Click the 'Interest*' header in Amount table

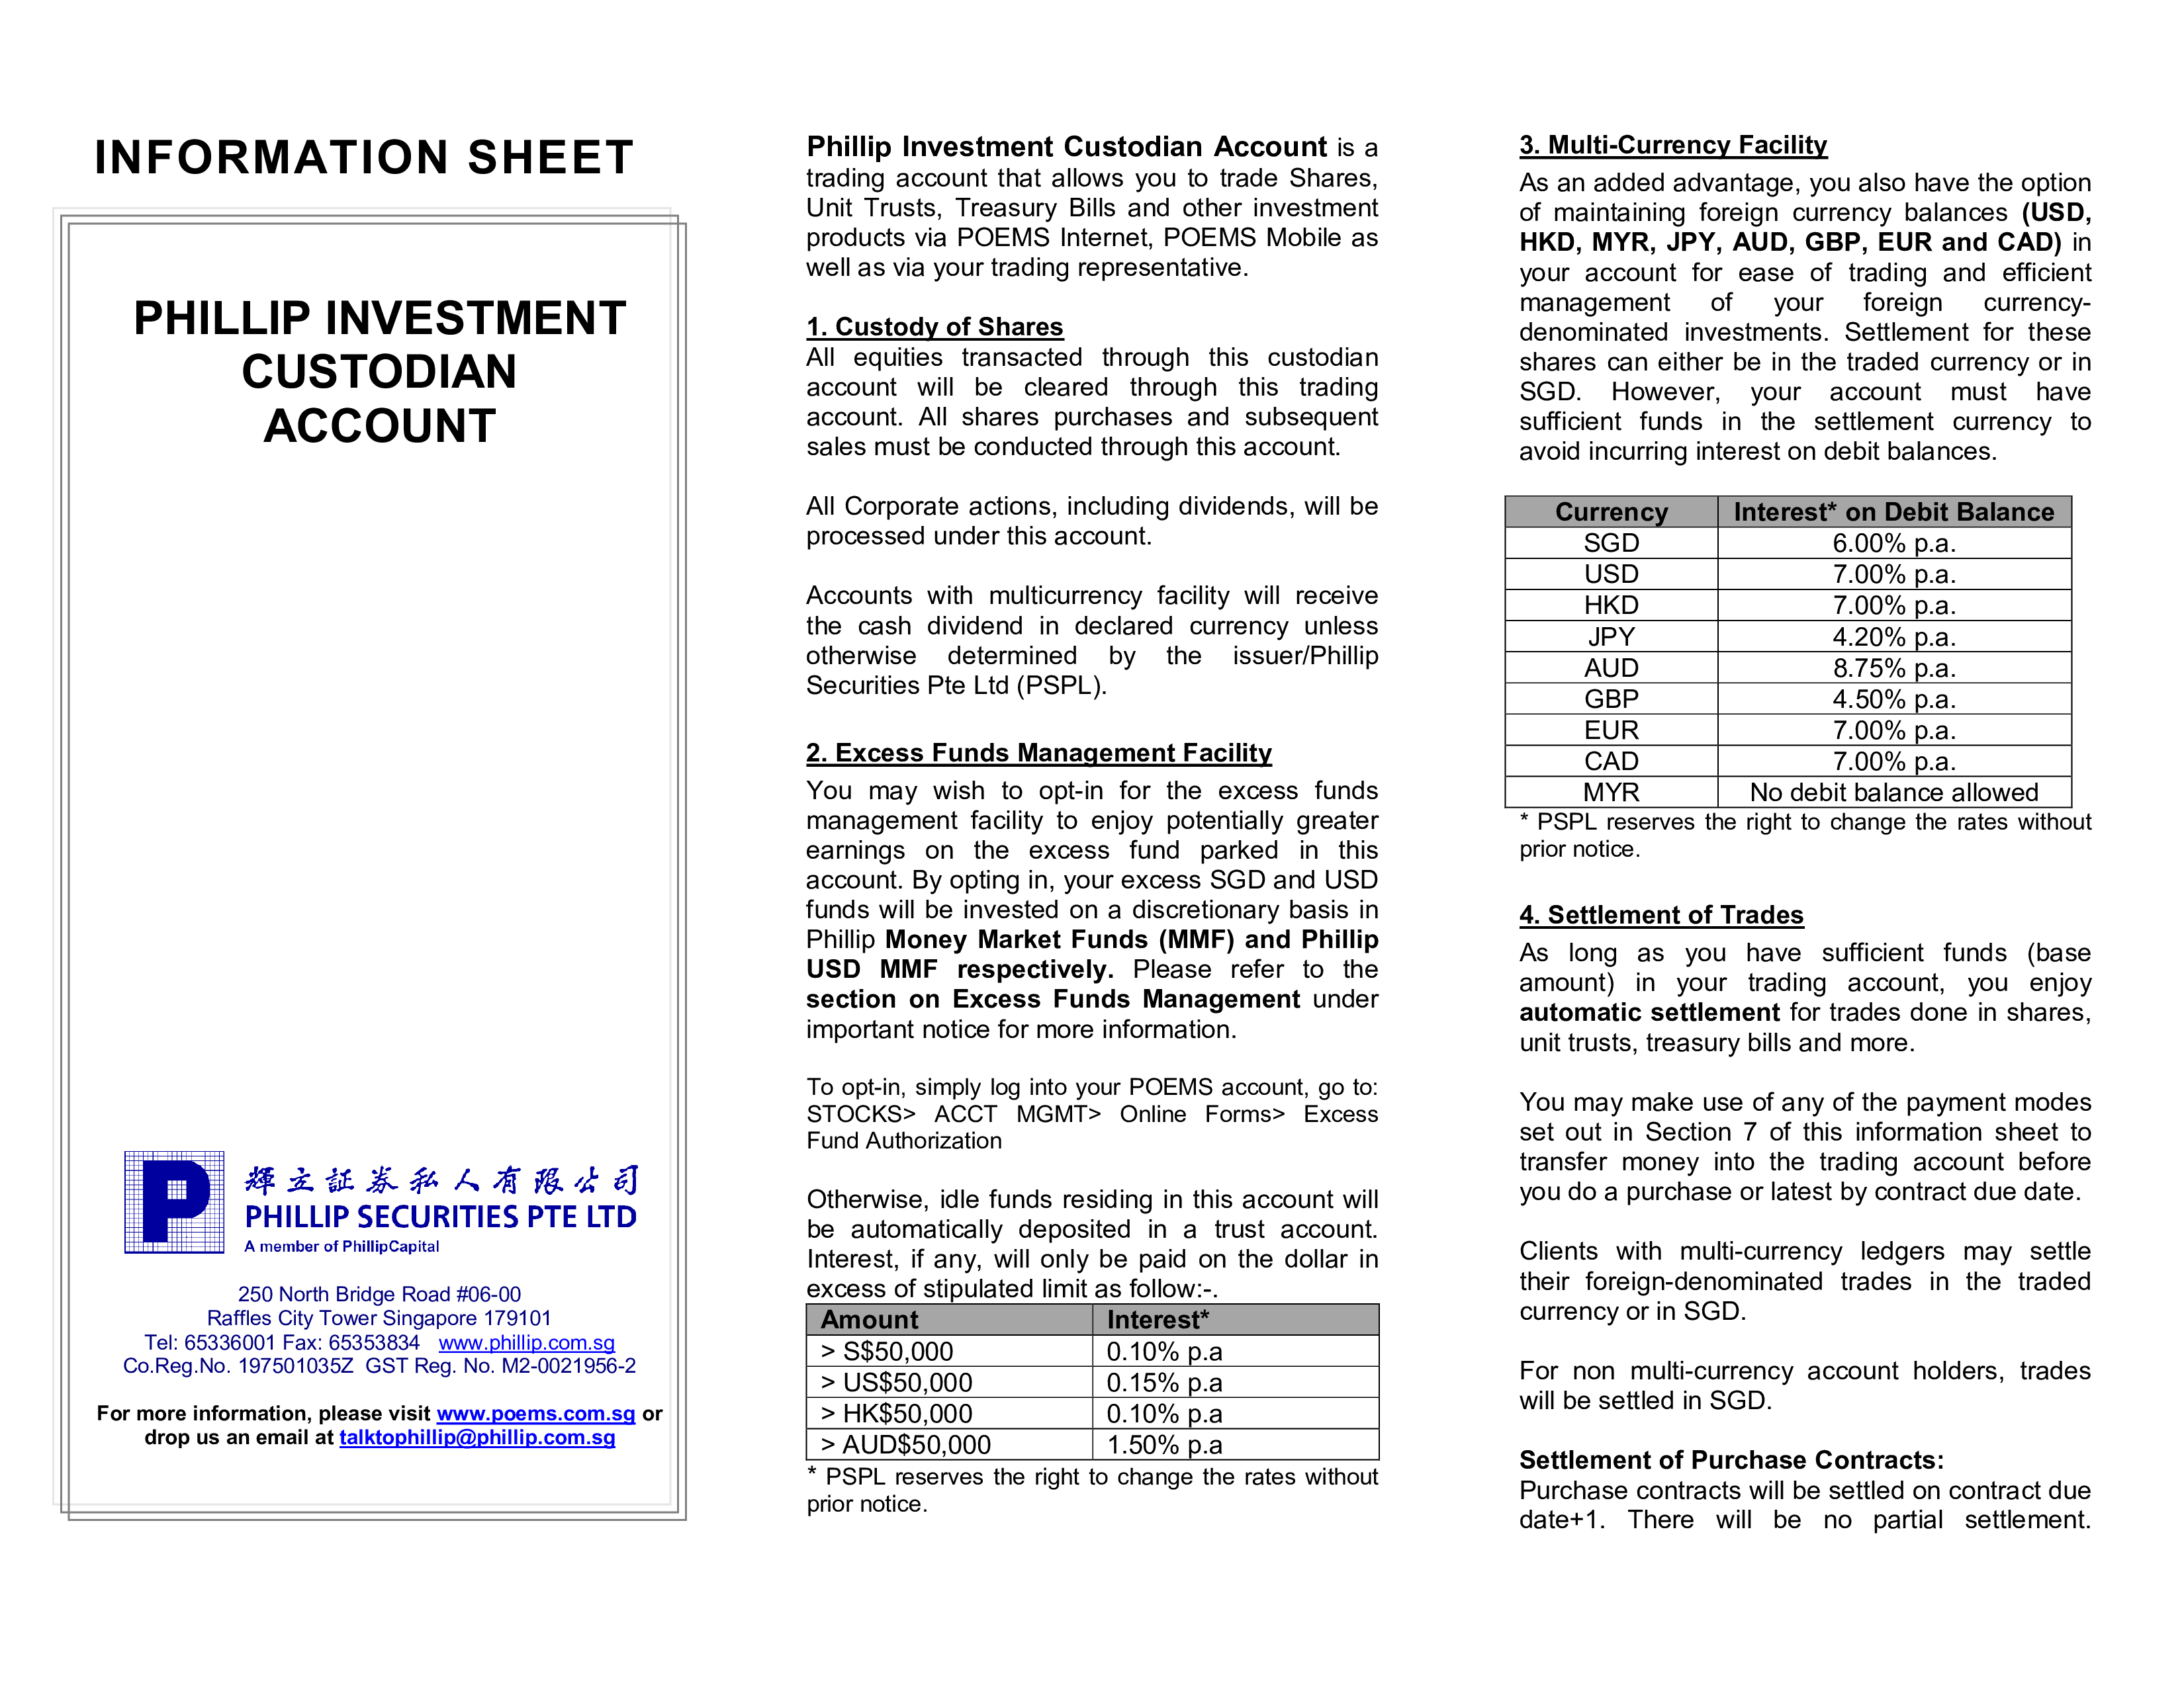[x=1236, y=1319]
